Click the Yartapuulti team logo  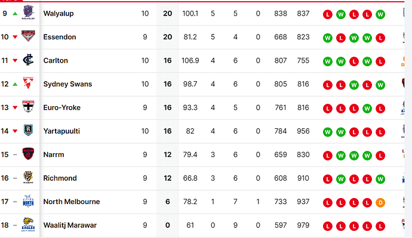coord(28,130)
